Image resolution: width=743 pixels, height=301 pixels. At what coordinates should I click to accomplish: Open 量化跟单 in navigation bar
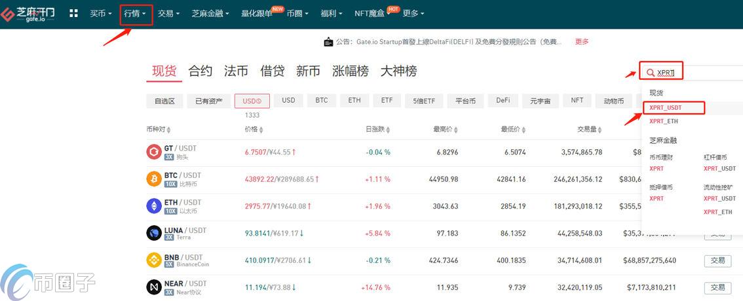coord(257,14)
